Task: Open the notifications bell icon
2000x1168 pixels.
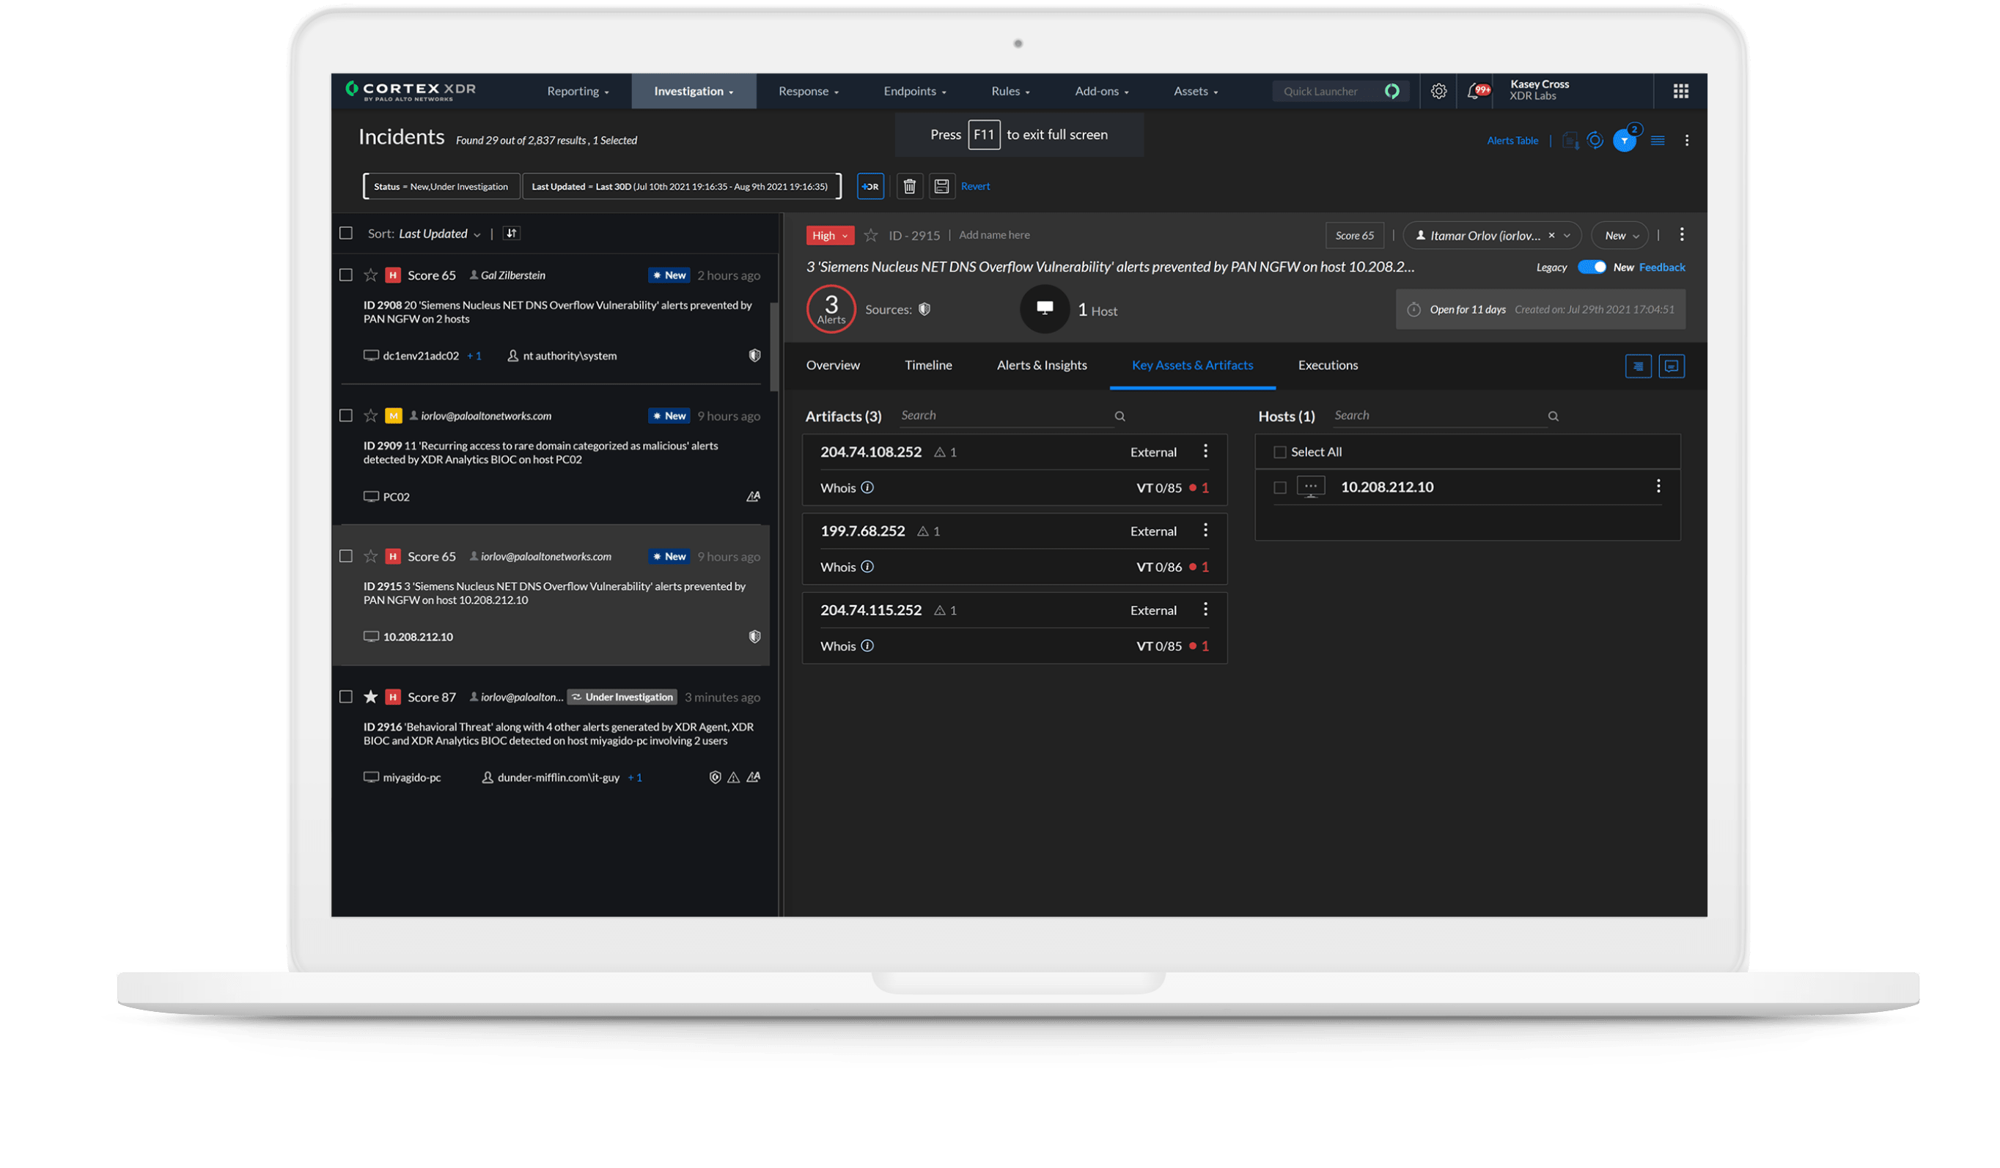Action: tap(1474, 92)
